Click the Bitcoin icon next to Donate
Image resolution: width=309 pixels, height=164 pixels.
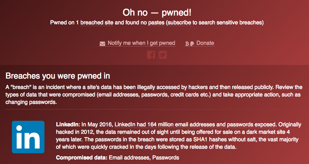(x=187, y=44)
